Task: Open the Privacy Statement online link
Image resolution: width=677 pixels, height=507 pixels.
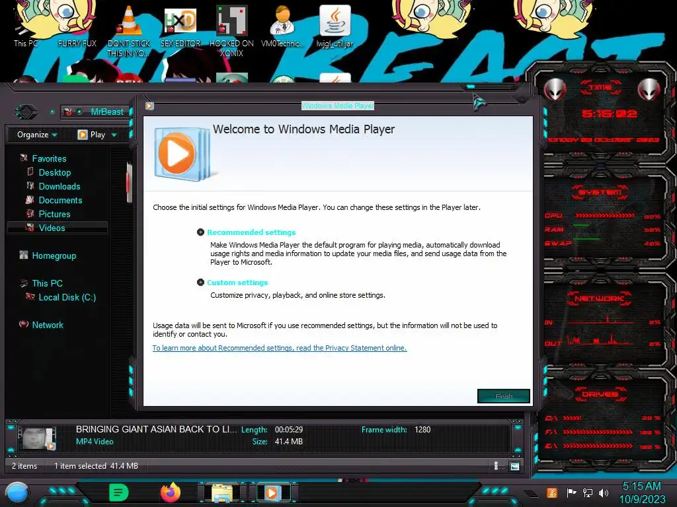Action: click(280, 348)
